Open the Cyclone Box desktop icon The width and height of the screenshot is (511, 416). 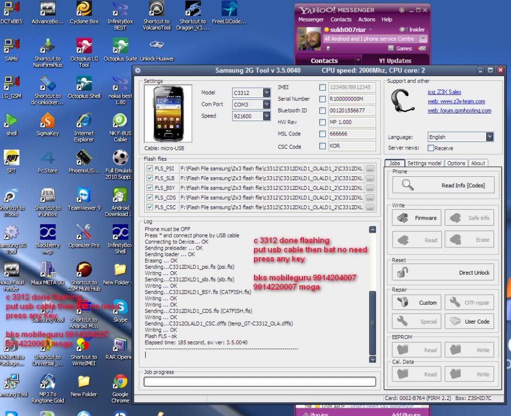[x=84, y=12]
